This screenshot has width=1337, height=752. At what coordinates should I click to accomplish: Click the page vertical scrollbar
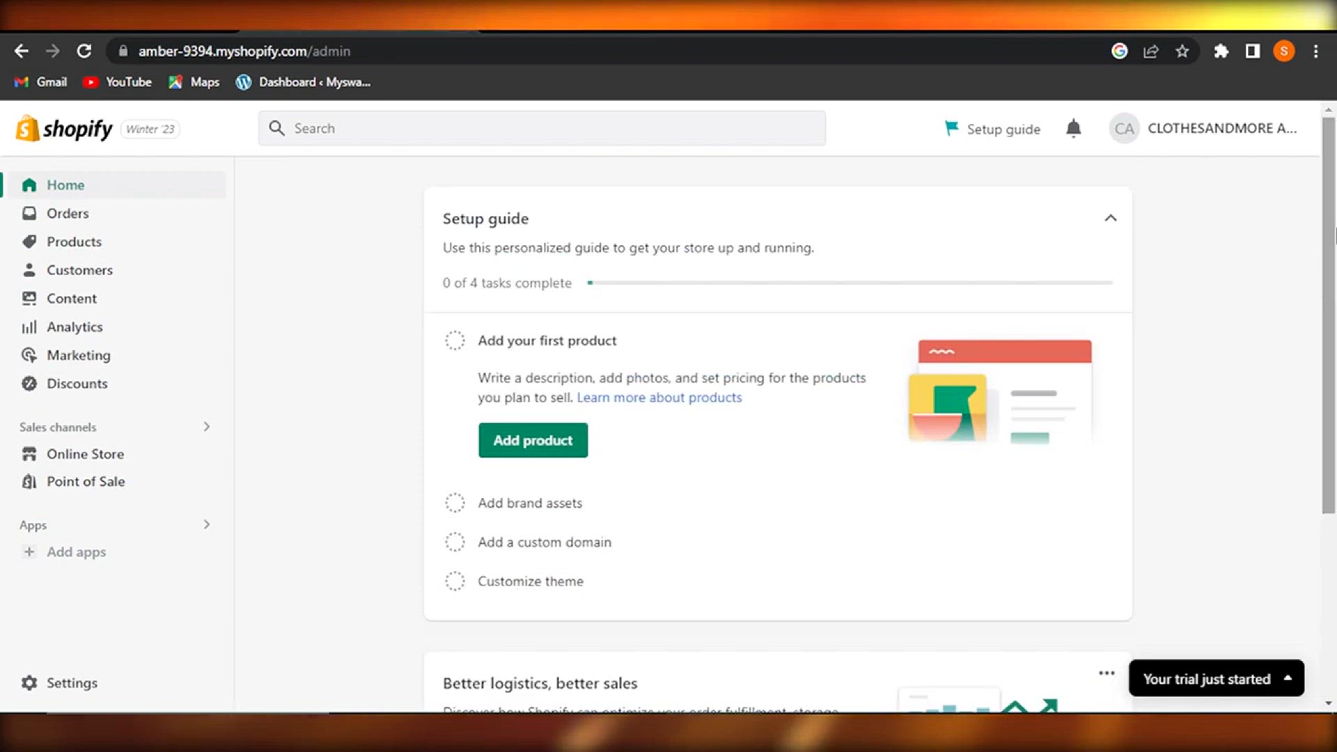point(1329,315)
